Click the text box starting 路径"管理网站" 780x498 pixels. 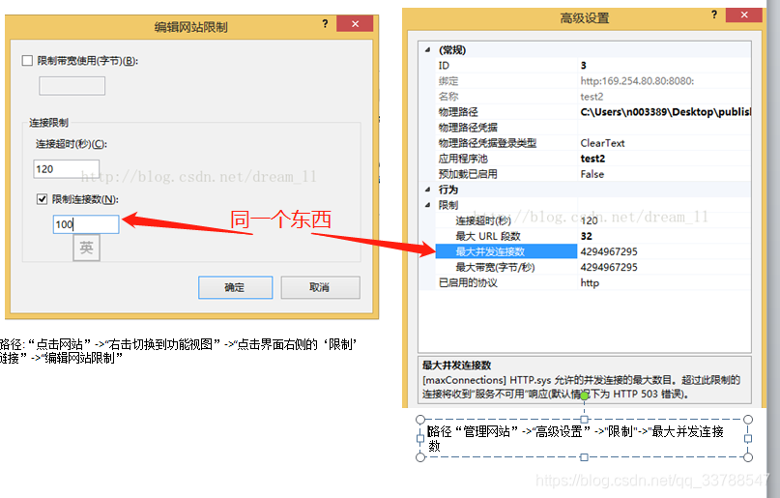584,438
